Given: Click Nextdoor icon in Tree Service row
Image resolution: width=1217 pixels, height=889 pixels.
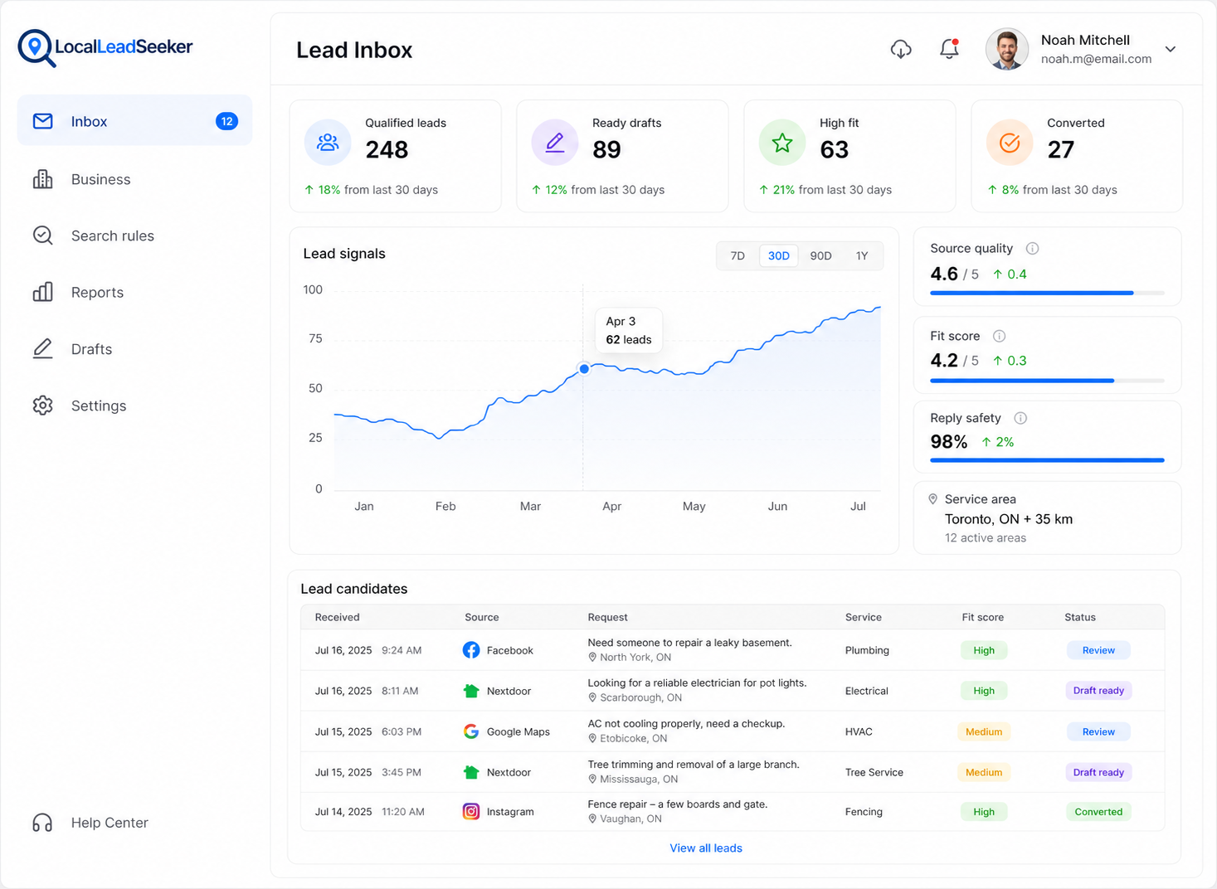Looking at the screenshot, I should [x=471, y=772].
